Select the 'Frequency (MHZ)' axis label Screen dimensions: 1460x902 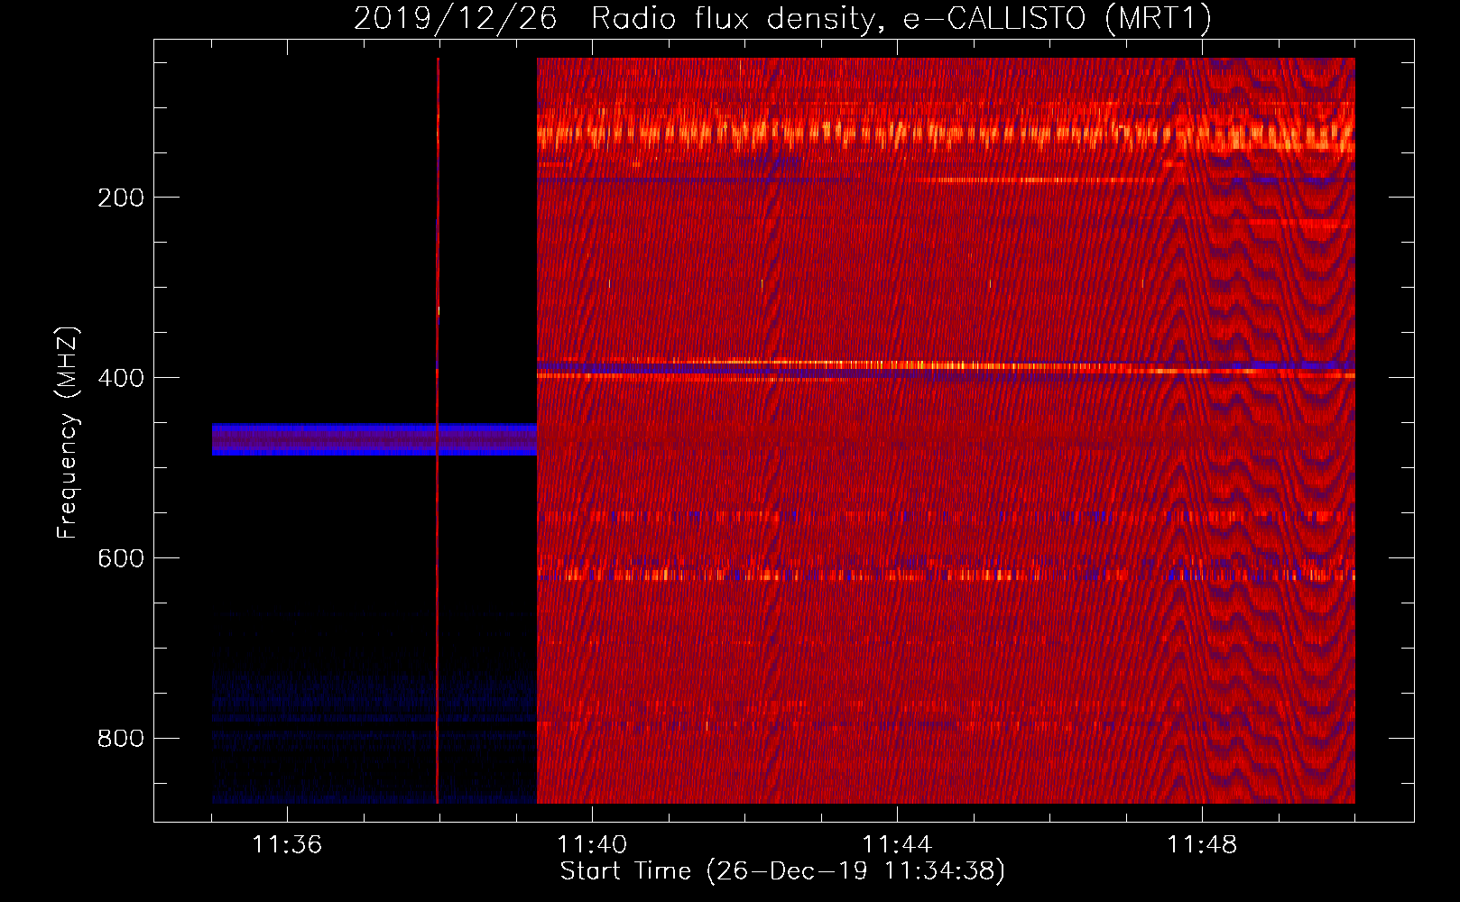click(x=68, y=433)
